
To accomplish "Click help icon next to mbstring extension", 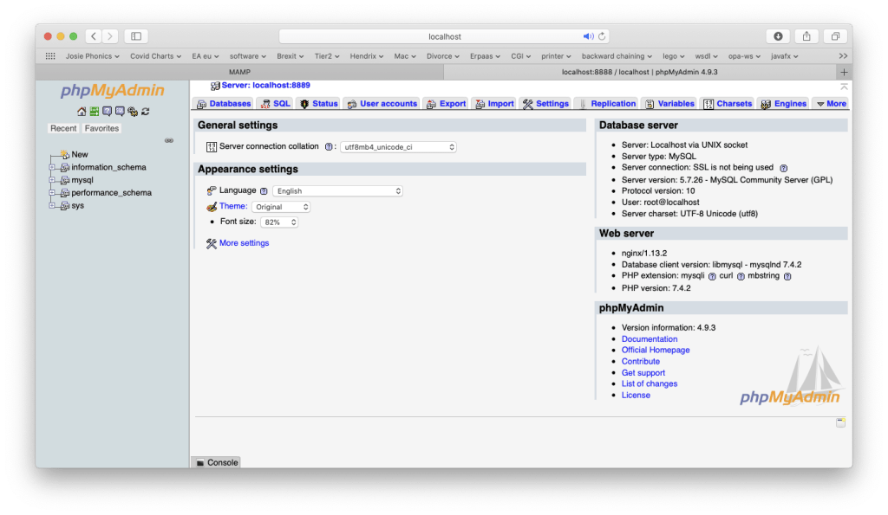I will click(x=787, y=276).
